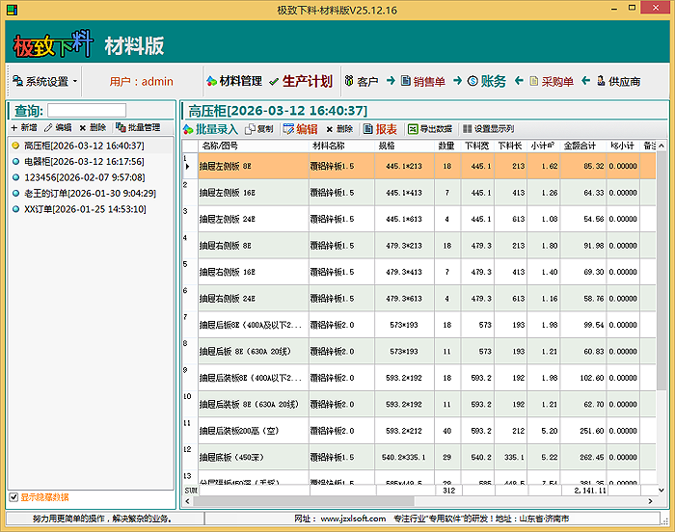The width and height of the screenshot is (675, 532).
Task: Open 设置显示列 column display settings
Action: pos(488,129)
